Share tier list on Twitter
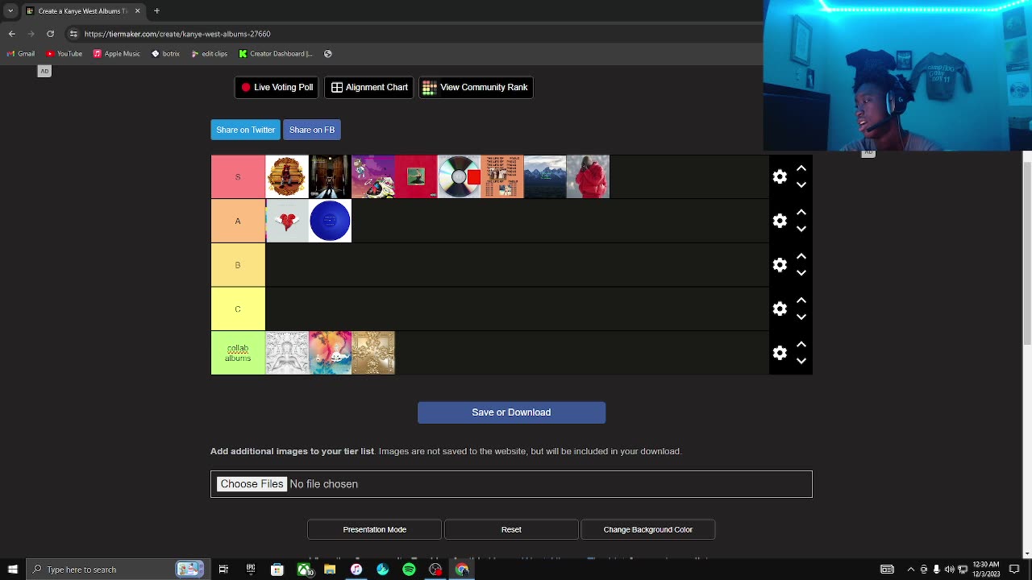Screen dimensions: 1032x580 click(x=246, y=130)
